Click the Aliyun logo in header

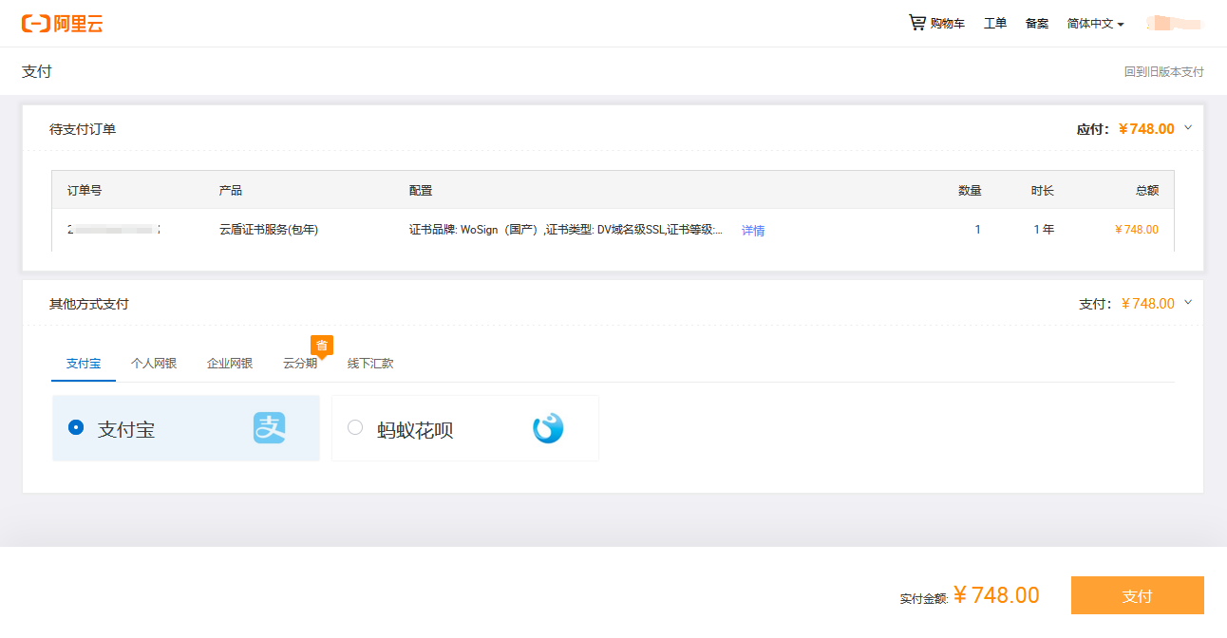[63, 24]
